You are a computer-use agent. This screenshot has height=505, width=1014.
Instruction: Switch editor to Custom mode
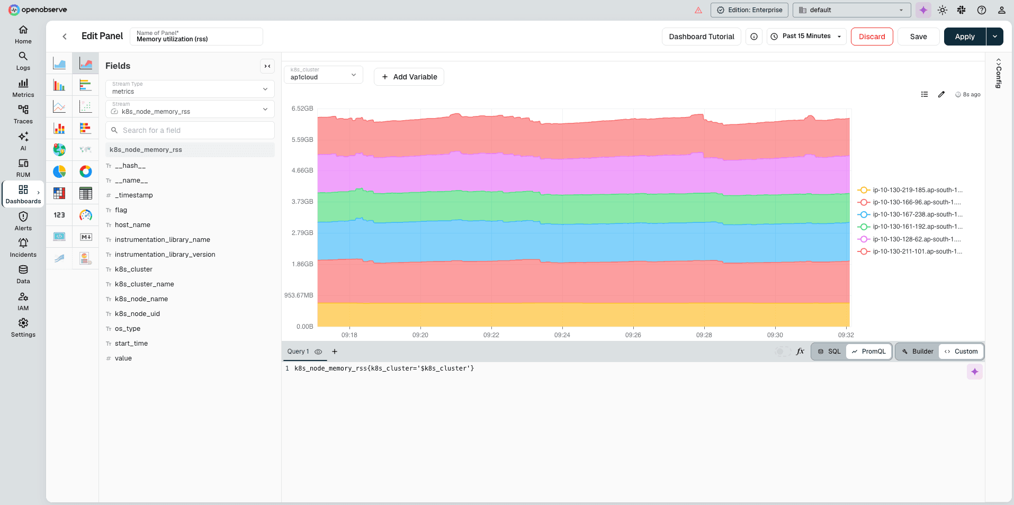[x=961, y=351]
